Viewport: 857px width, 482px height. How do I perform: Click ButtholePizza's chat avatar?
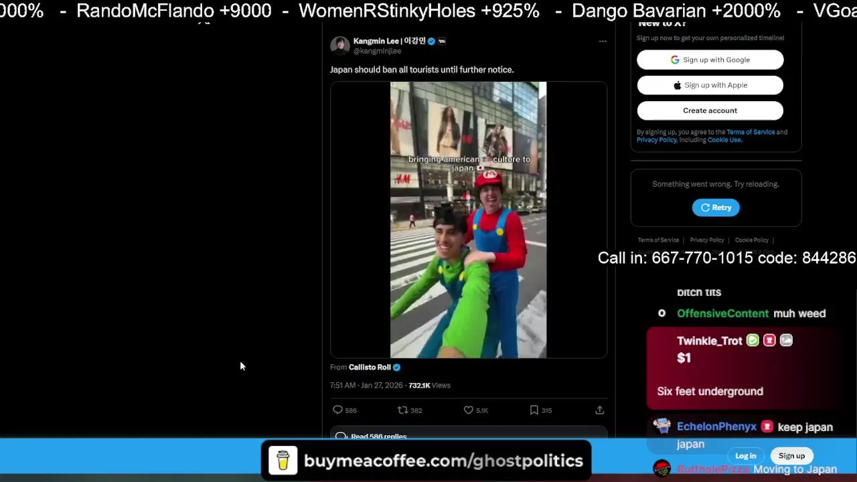pos(661,469)
